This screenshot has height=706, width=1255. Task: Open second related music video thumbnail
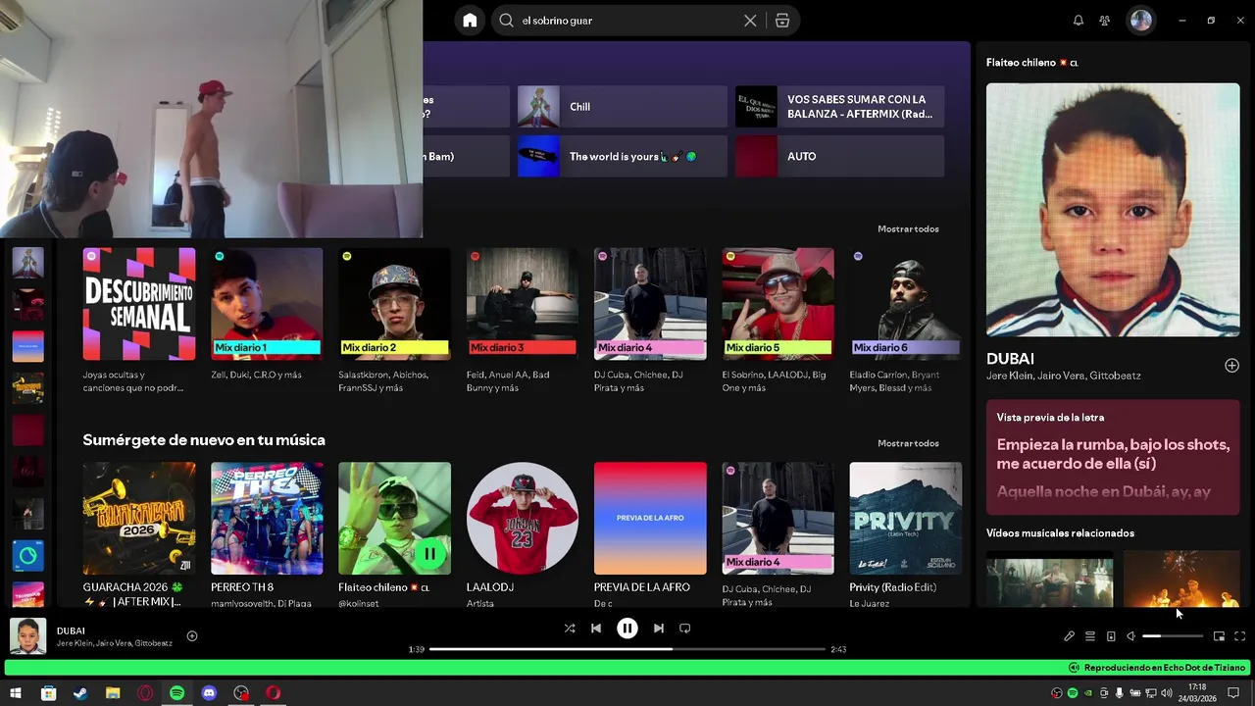(x=1181, y=579)
